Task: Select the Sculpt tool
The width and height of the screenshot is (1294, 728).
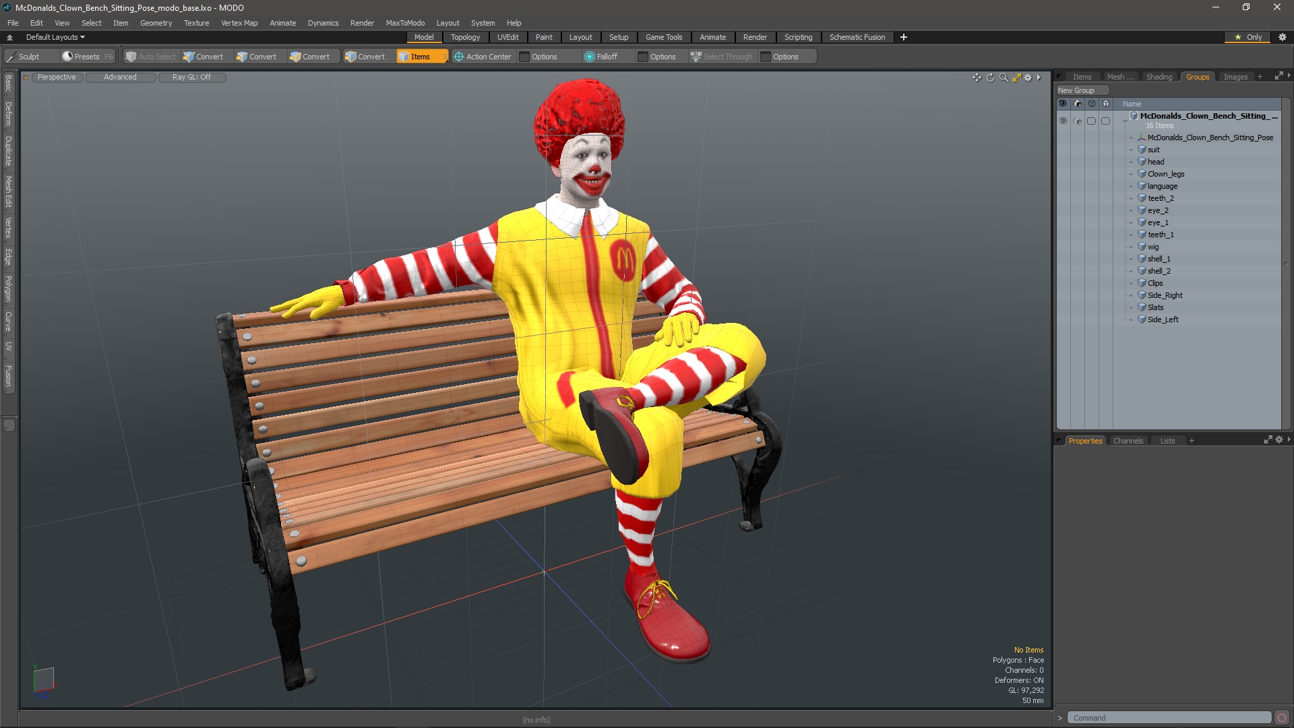Action: [23, 57]
